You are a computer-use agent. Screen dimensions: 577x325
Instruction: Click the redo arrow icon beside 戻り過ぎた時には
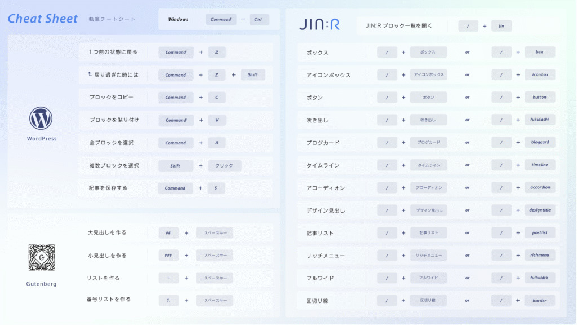pyautogui.click(x=90, y=74)
